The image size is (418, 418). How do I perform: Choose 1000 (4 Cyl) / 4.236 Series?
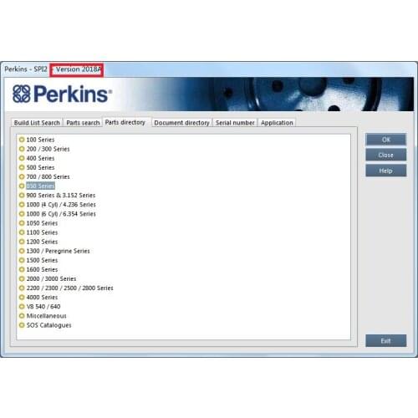pos(61,205)
